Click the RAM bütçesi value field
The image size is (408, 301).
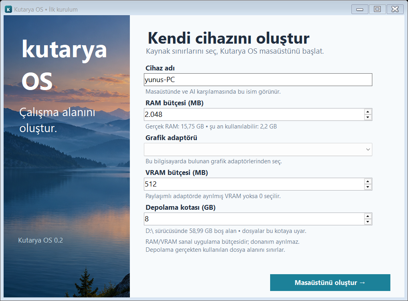pyautogui.click(x=254, y=114)
